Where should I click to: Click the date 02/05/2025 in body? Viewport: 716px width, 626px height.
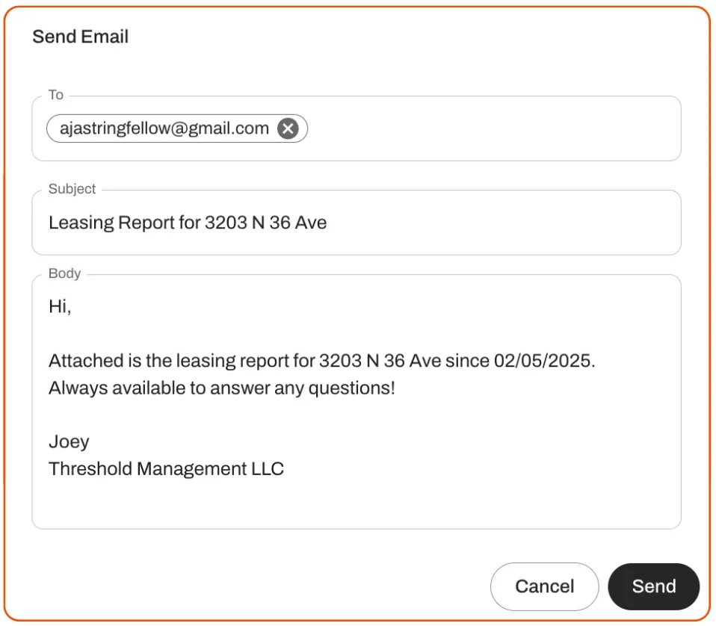click(x=543, y=361)
